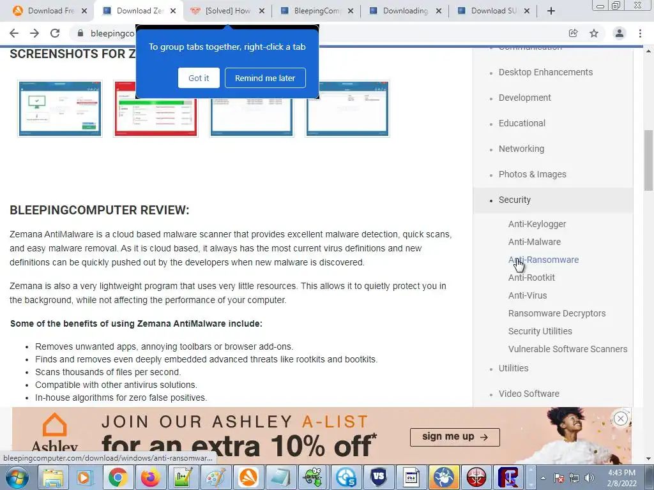
Task: Click the taskbar clock showing 4:43 PM
Action: coord(621,478)
